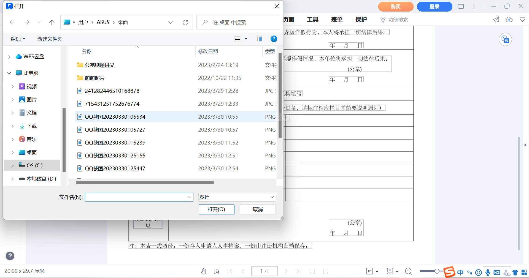
Task: Toggle Sogou input between Chinese and English
Action: pos(460,272)
